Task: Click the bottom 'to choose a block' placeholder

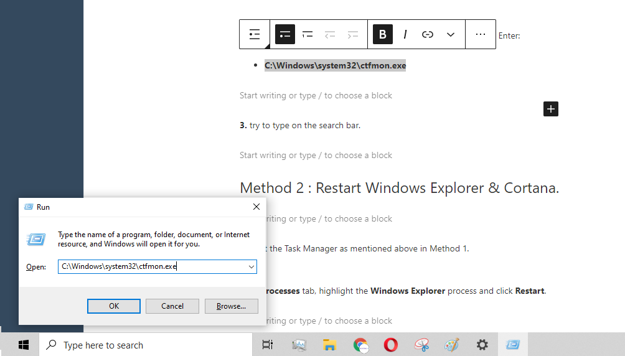Action: [329, 321]
